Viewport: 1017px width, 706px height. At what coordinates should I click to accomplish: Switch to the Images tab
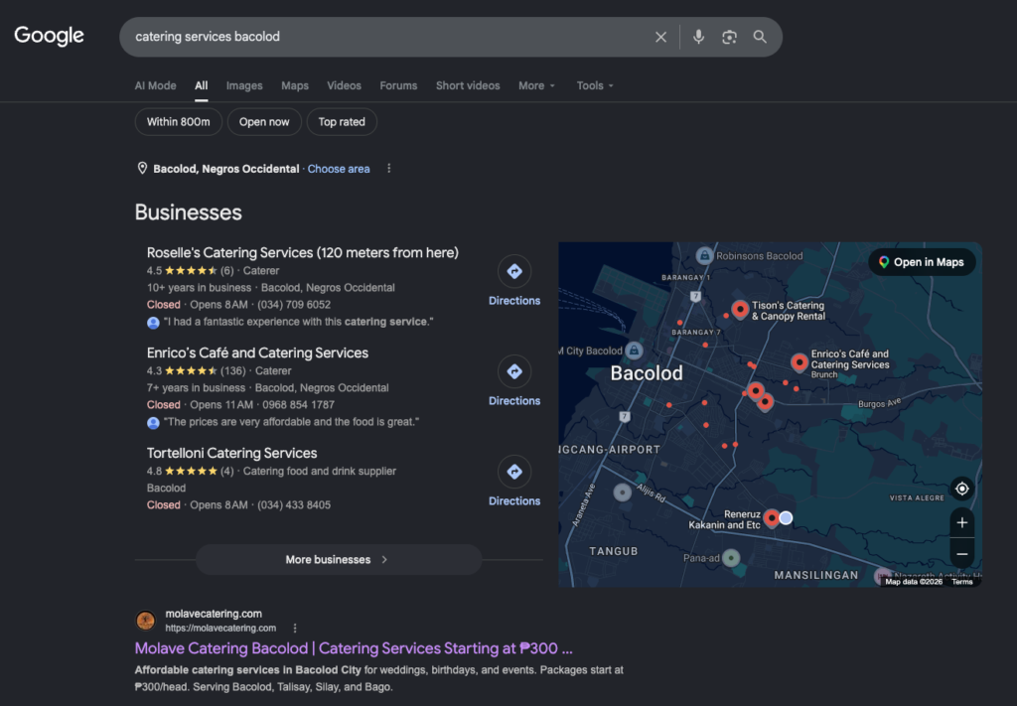(244, 85)
